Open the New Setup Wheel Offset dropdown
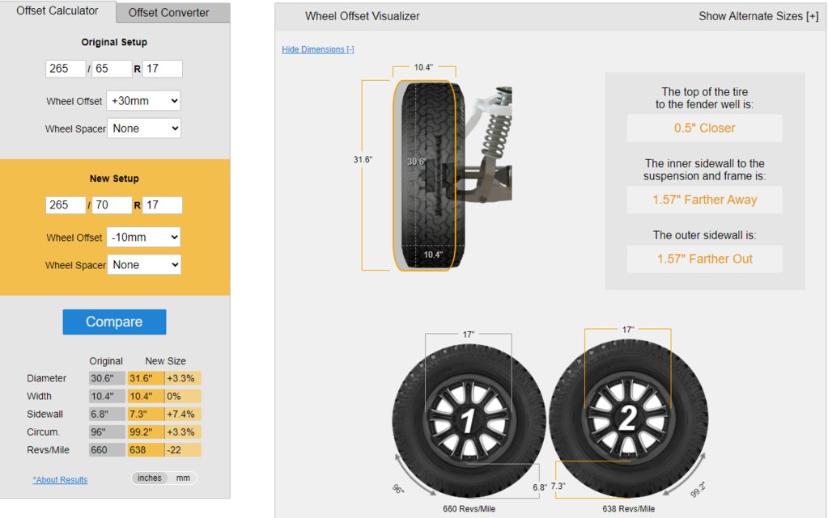Screen dimensions: 828x518 (143, 238)
